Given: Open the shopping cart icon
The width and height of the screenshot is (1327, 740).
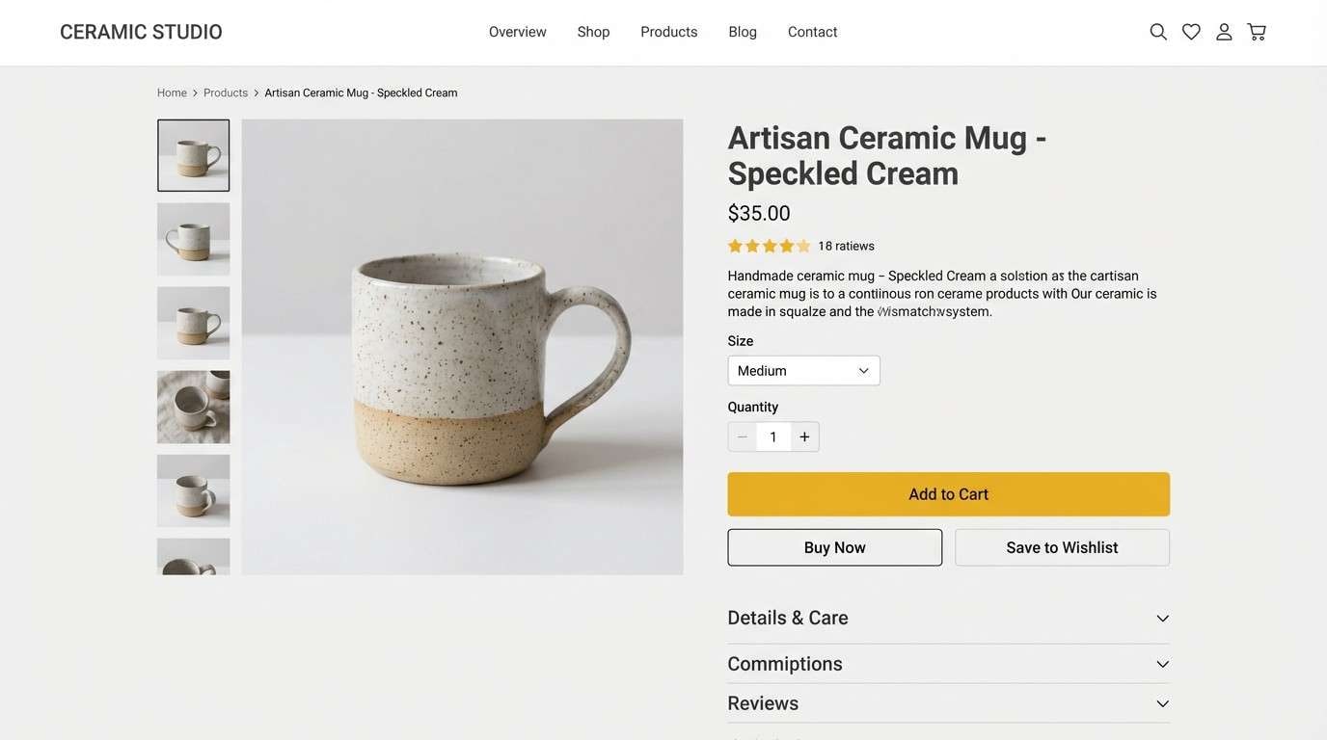Looking at the screenshot, I should (1257, 32).
